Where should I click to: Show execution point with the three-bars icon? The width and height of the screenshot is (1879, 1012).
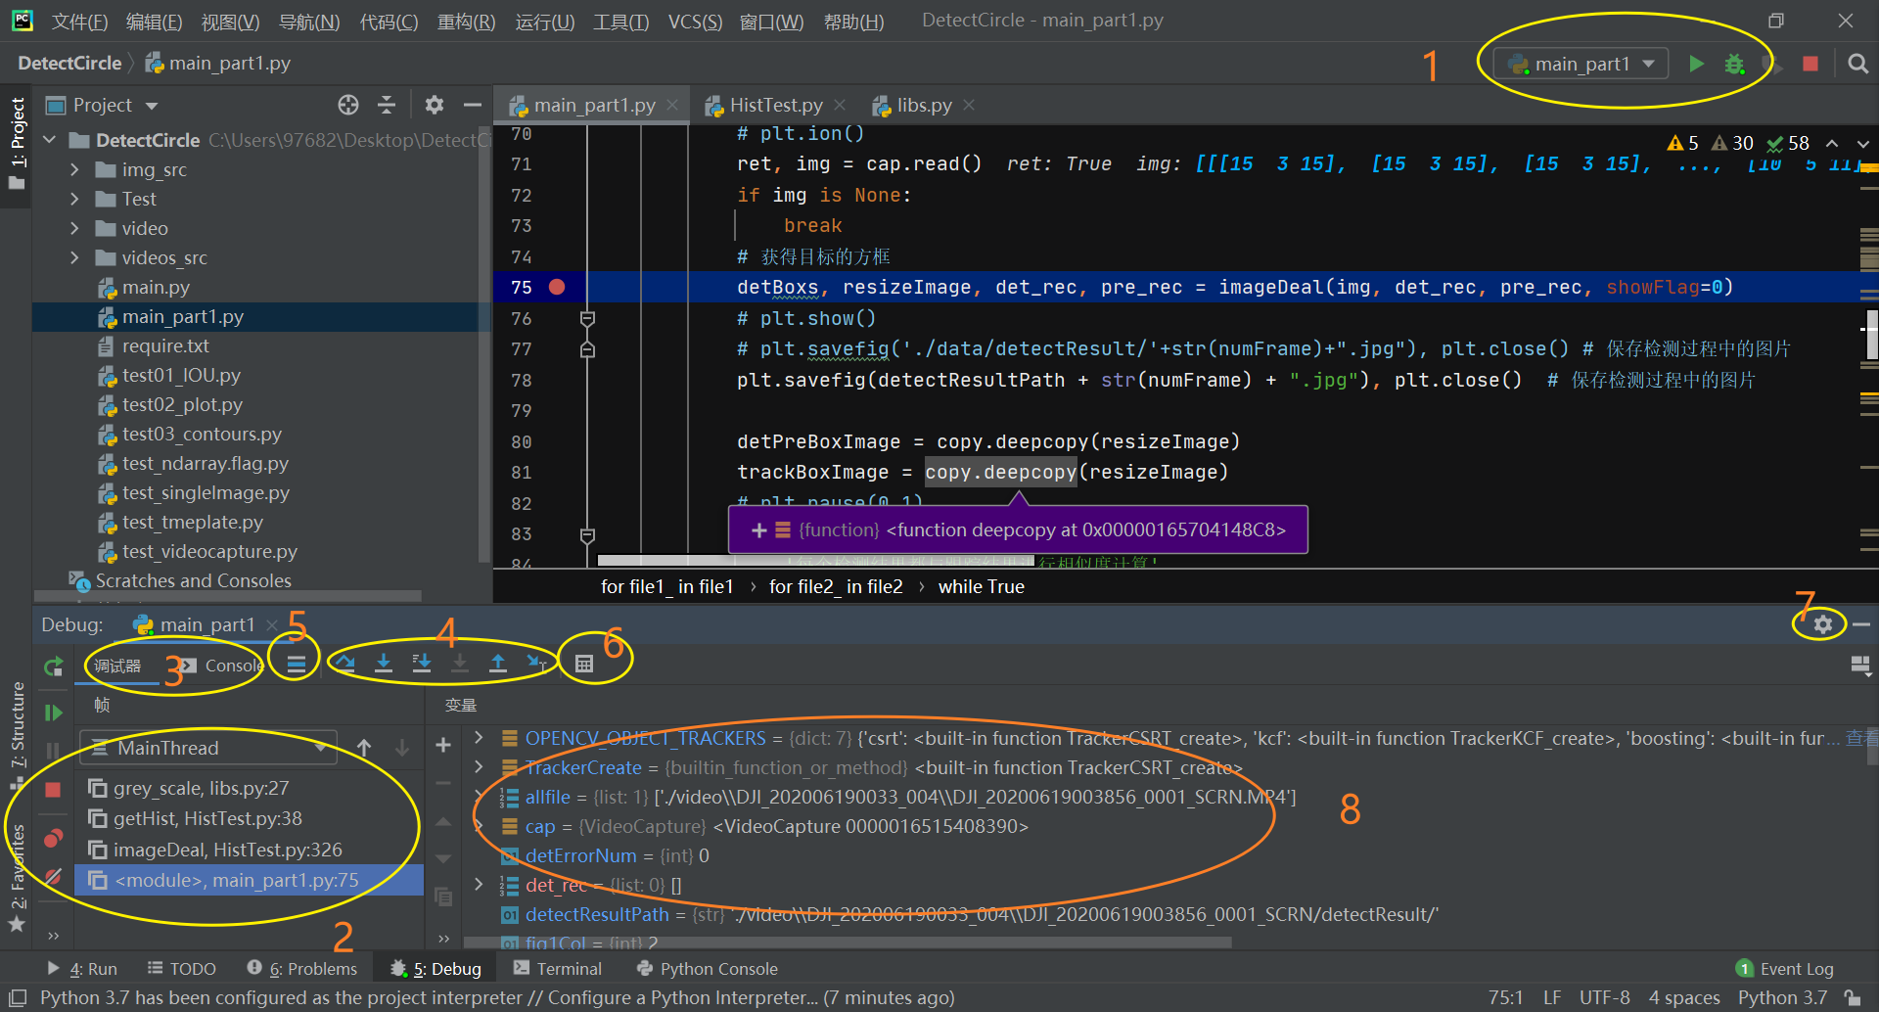click(x=297, y=665)
